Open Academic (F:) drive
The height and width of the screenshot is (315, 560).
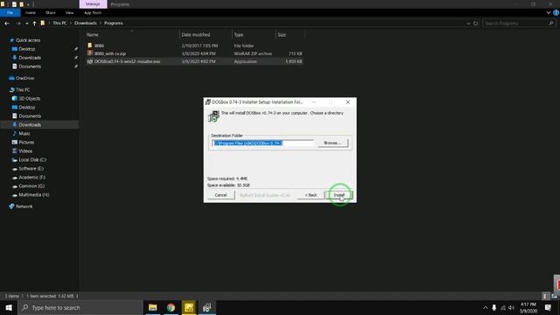coord(31,177)
